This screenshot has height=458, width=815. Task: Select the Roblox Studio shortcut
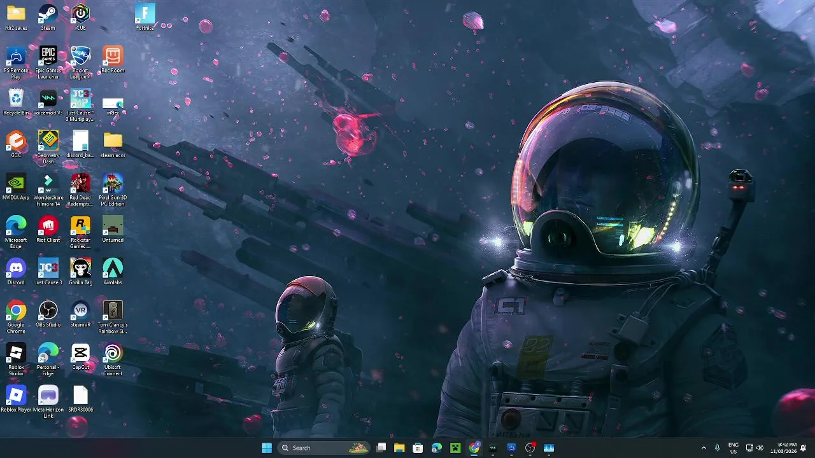(16, 359)
